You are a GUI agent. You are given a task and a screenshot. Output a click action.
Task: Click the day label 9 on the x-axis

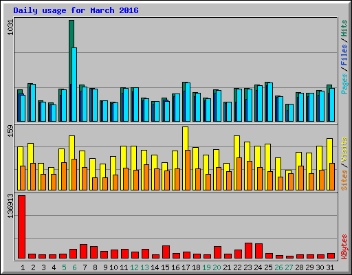[105, 267]
